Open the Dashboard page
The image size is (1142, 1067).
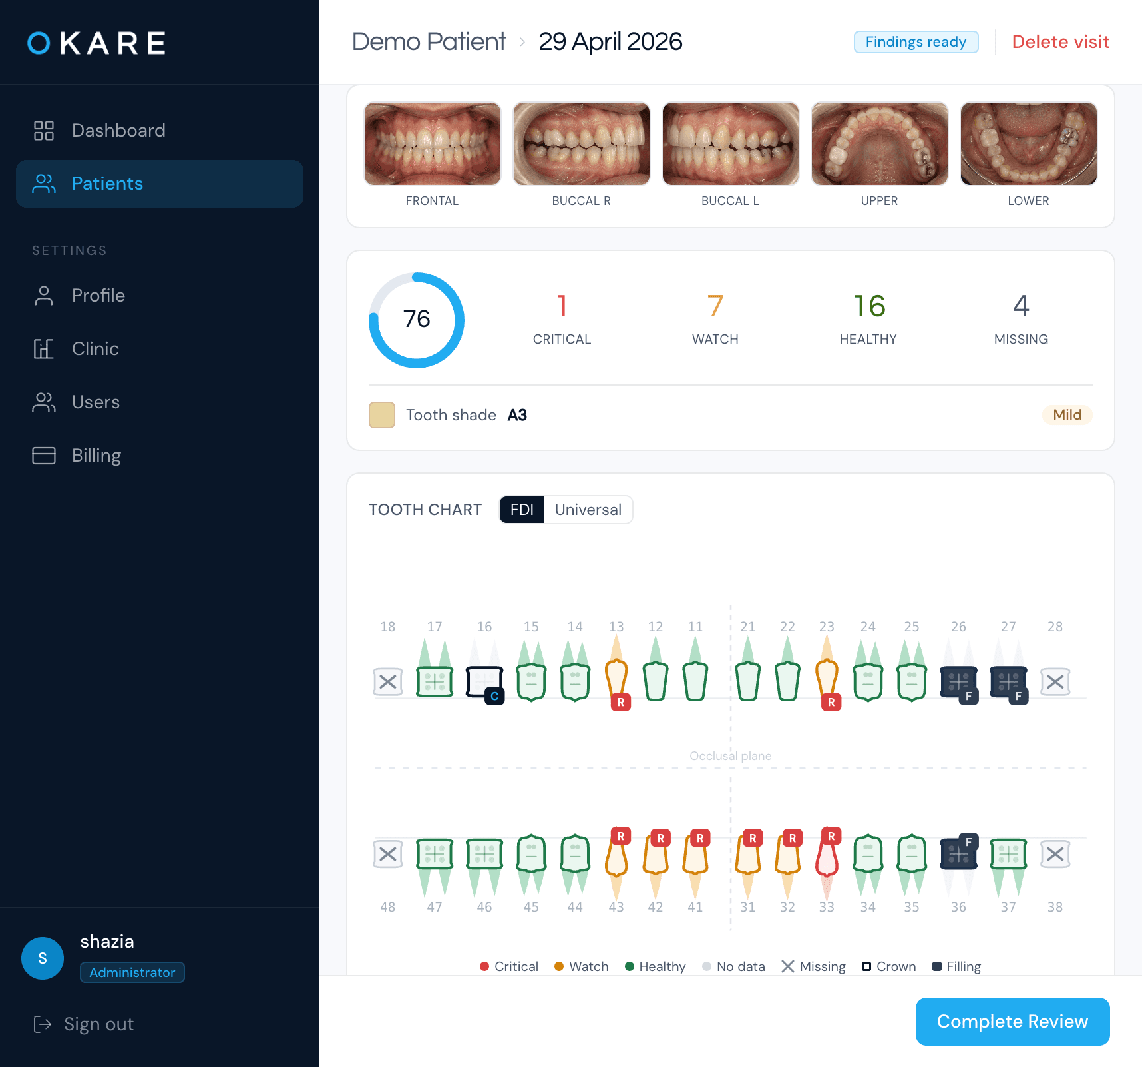pyautogui.click(x=160, y=131)
